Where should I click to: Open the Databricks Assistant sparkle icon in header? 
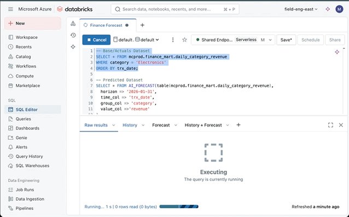[x=328, y=9]
